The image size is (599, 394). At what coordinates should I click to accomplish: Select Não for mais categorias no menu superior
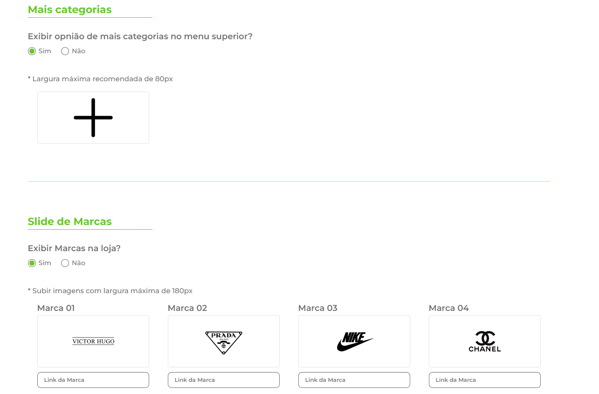[65, 51]
